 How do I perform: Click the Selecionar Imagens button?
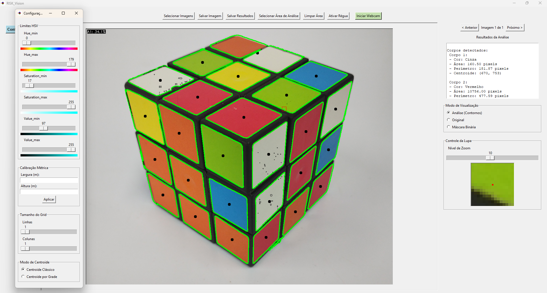[x=178, y=16]
